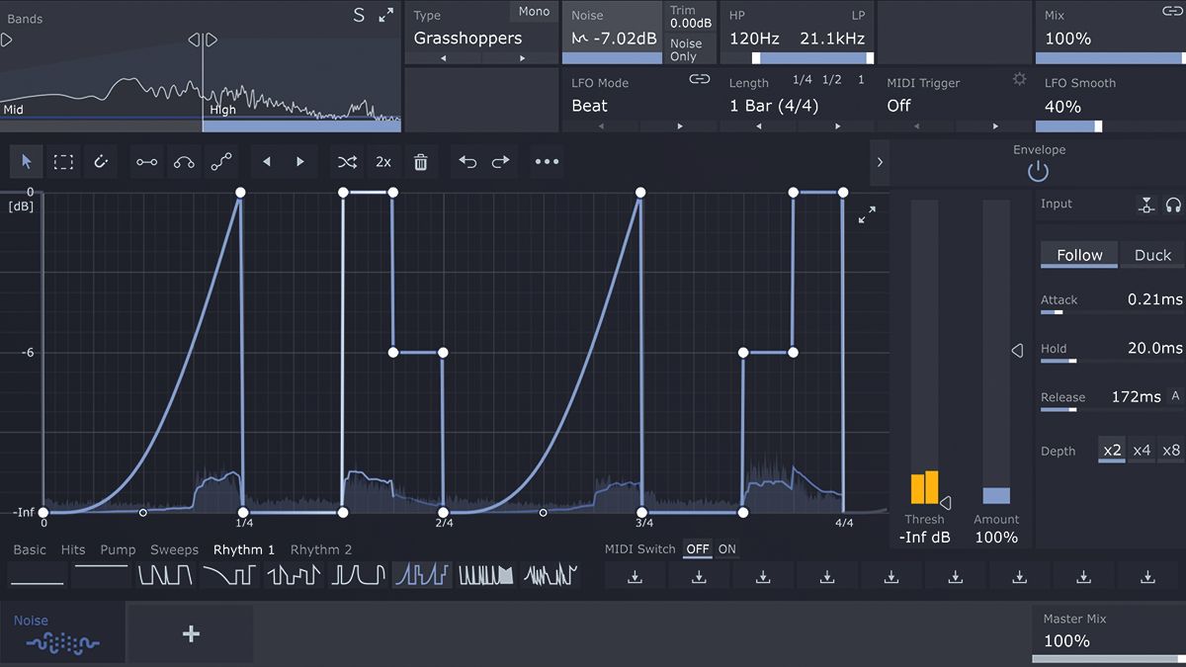Enable the snap magnet tool
This screenshot has width=1186, height=667.
pyautogui.click(x=100, y=161)
